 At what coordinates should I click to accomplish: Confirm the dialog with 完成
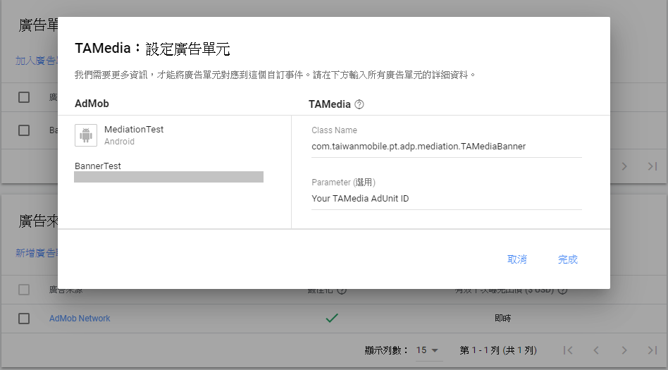click(567, 259)
